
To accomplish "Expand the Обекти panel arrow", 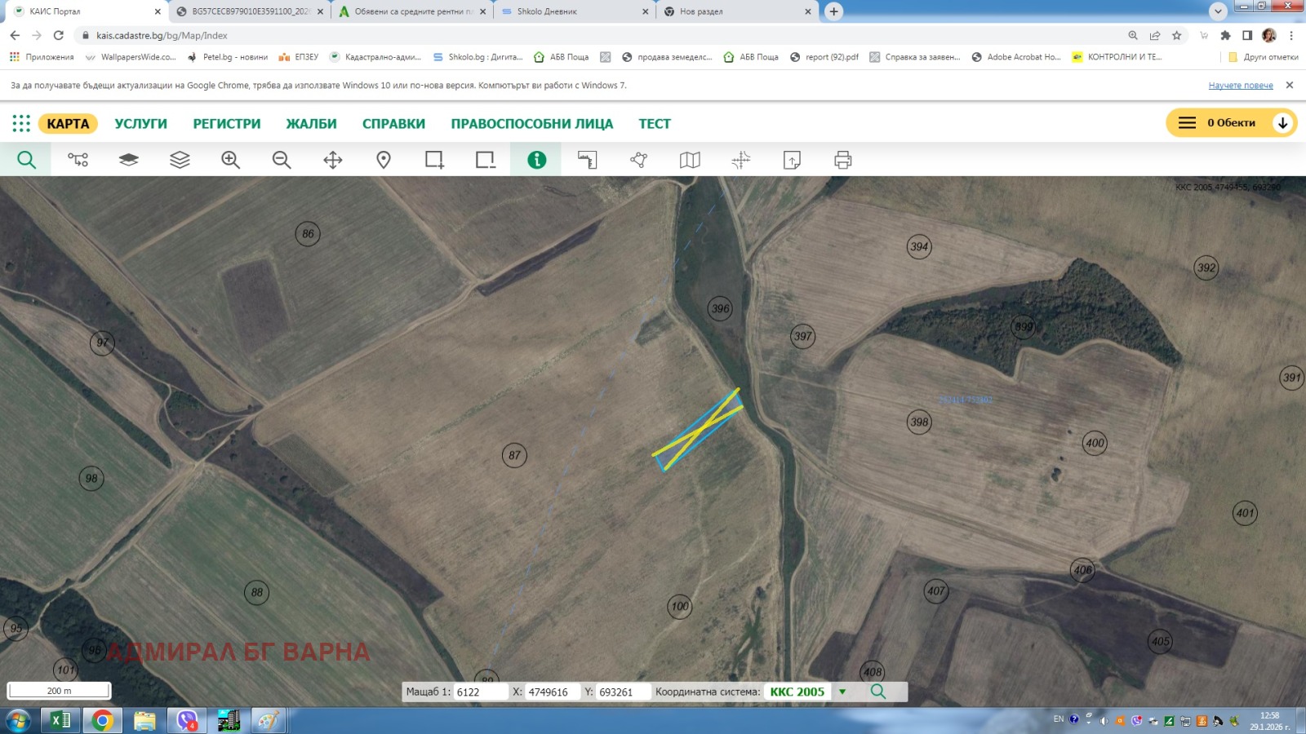I will [x=1283, y=122].
